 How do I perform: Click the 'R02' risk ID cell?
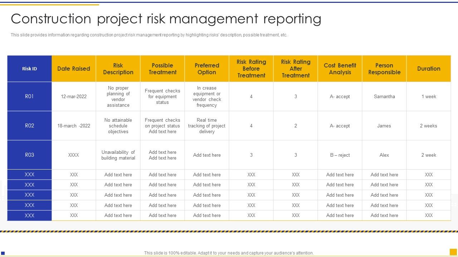tap(29, 126)
